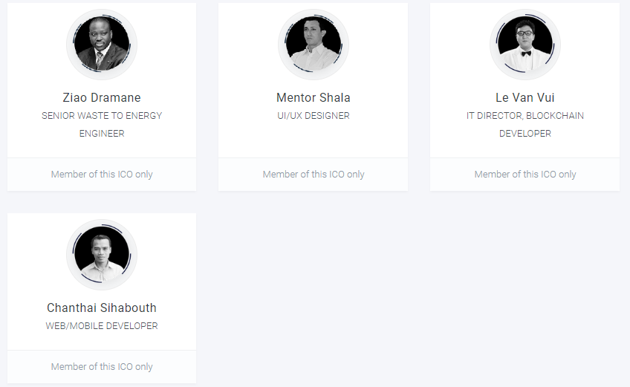Click 'Member of this ICO only' under Mentor Shala
This screenshot has height=387, width=630.
313,175
